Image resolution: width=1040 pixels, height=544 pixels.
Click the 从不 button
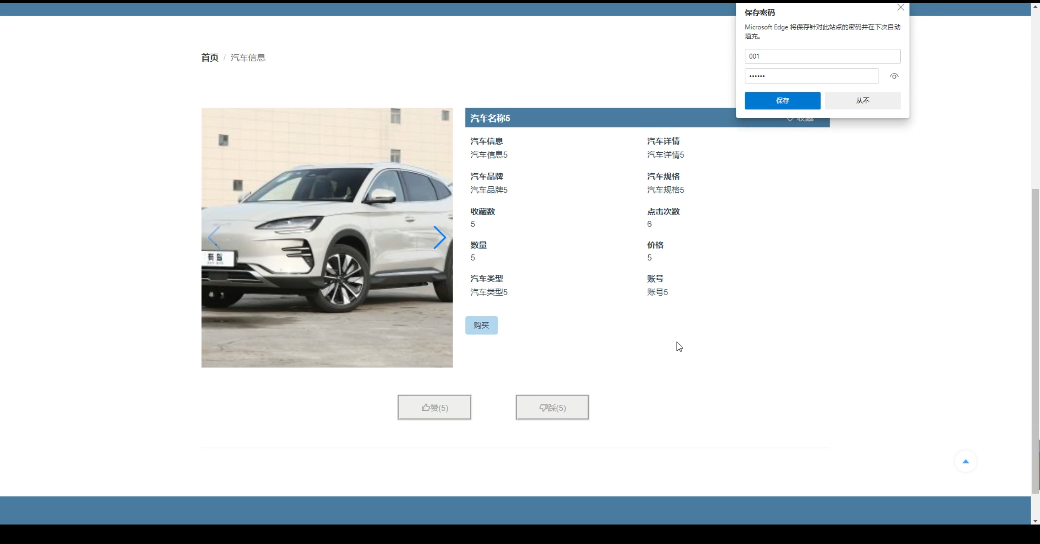(862, 101)
